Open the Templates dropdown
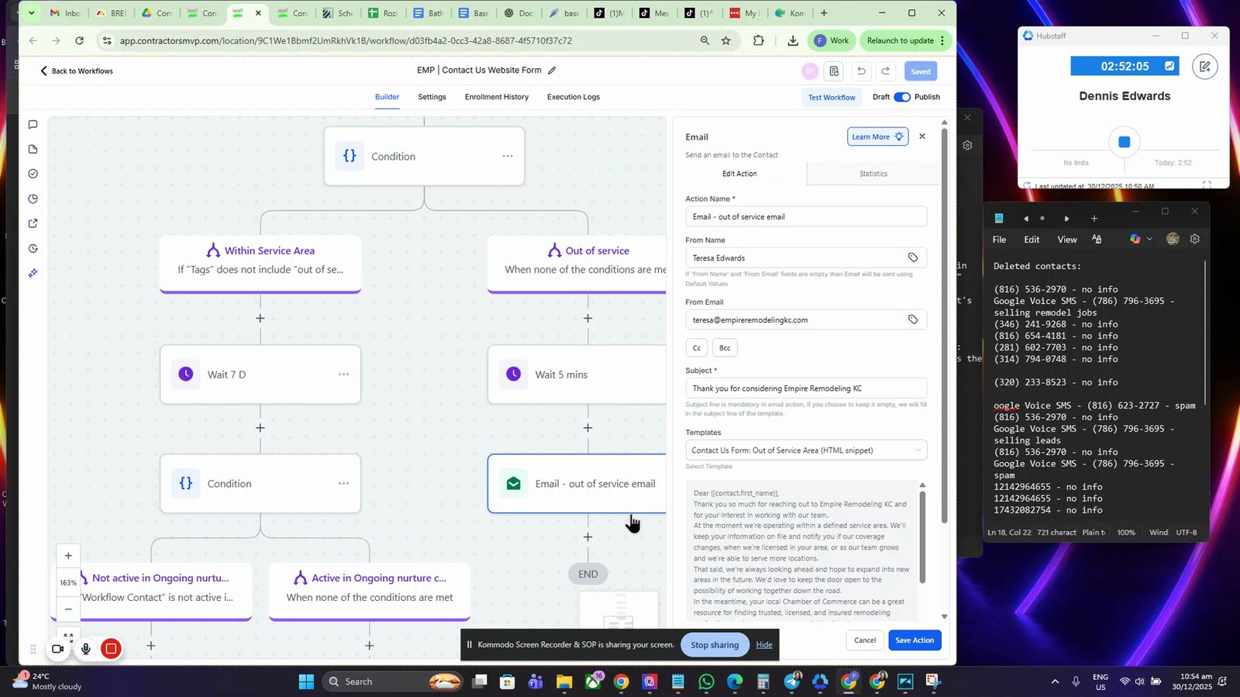Image resolution: width=1240 pixels, height=697 pixels. coord(806,450)
